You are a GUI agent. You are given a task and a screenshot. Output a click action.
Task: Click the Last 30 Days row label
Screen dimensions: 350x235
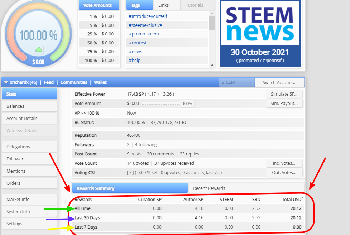click(x=87, y=217)
